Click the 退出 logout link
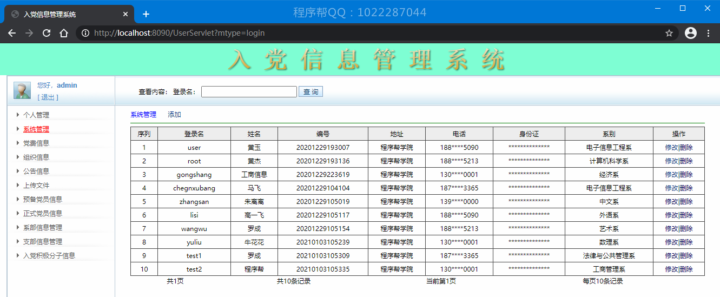This screenshot has height=297, width=720. pyautogui.click(x=48, y=97)
